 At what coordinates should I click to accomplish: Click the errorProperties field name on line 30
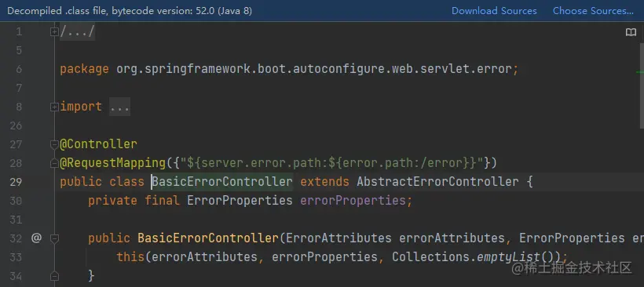point(353,201)
